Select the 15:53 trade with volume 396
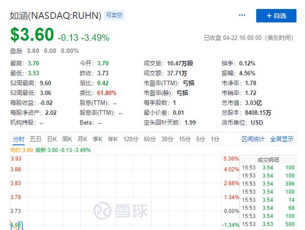 [268, 184]
